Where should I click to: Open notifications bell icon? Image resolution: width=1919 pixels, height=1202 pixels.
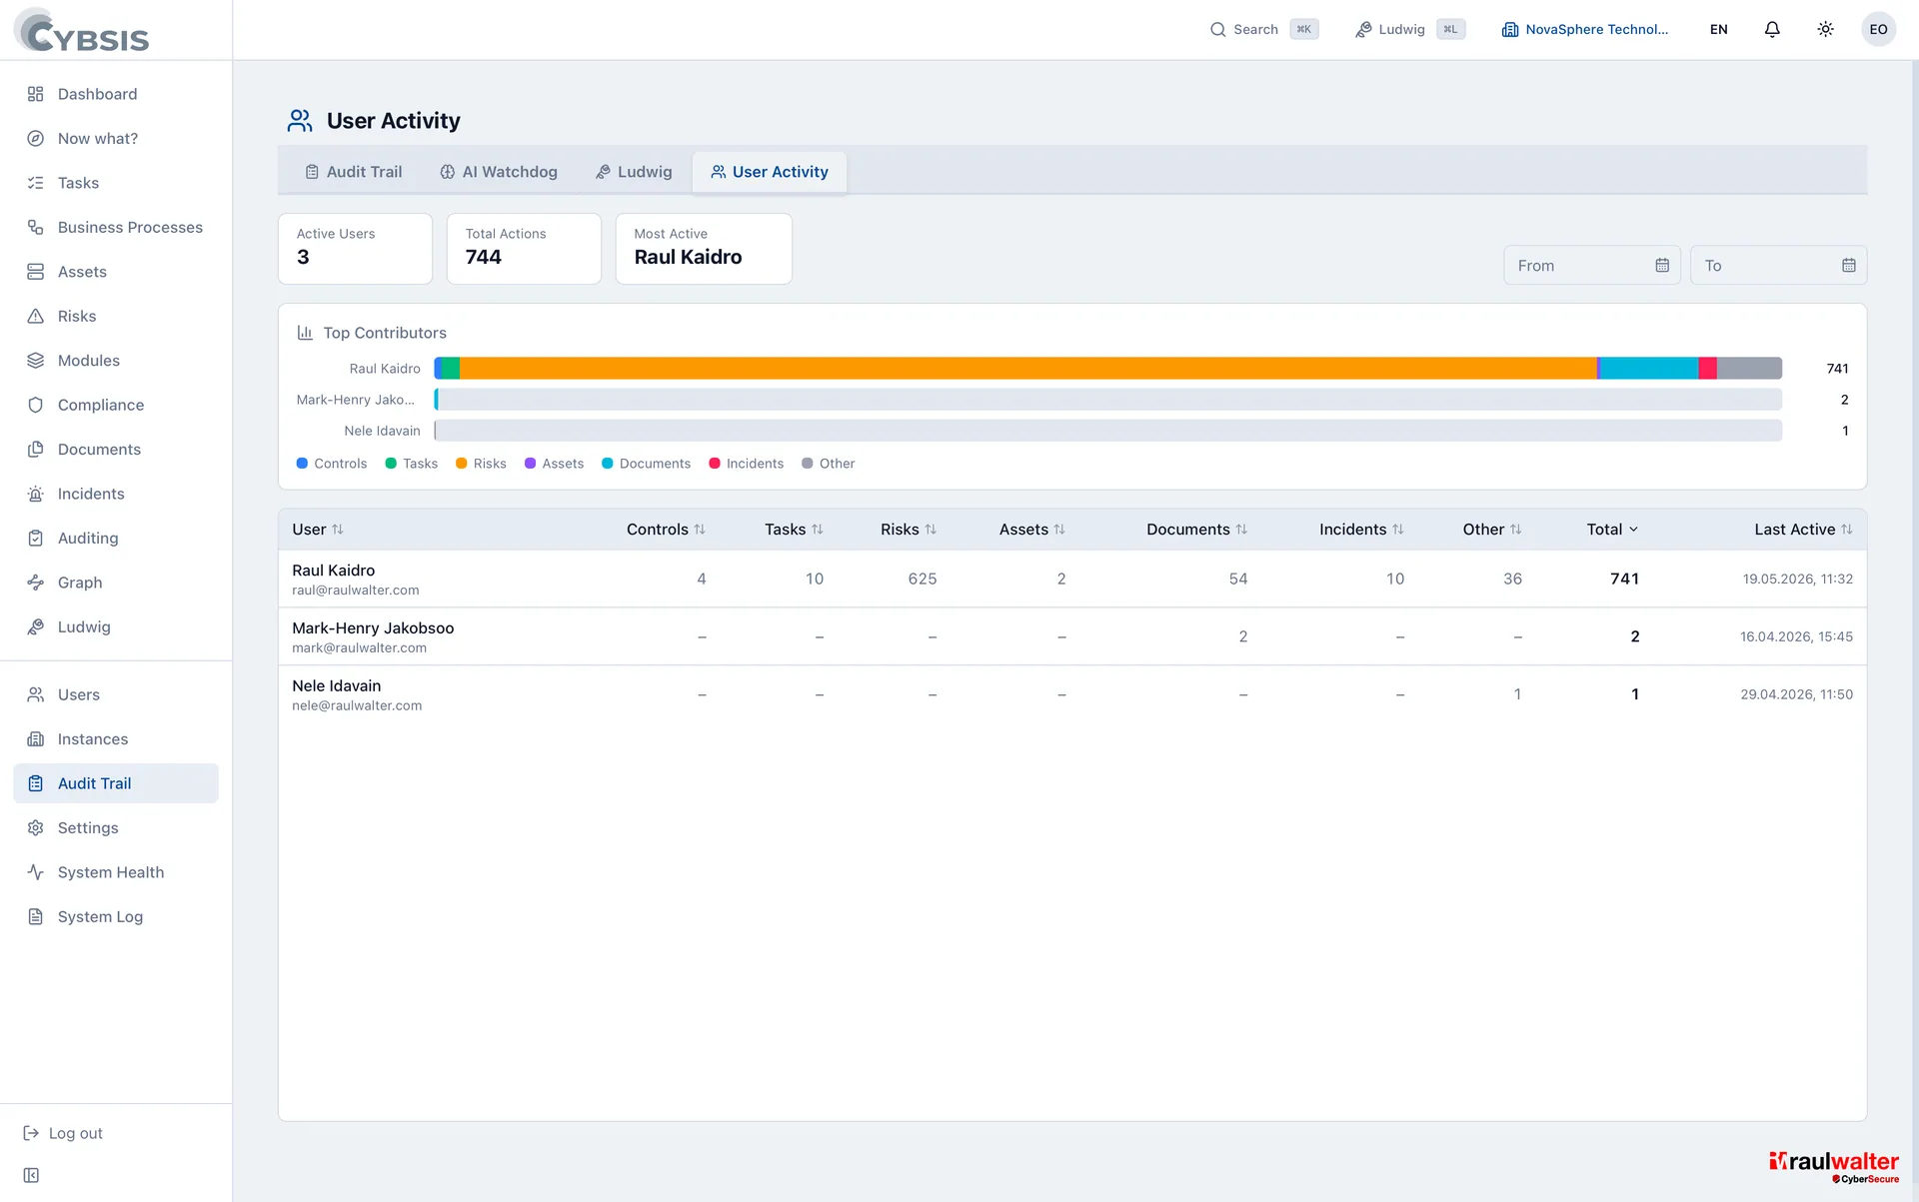[1772, 29]
